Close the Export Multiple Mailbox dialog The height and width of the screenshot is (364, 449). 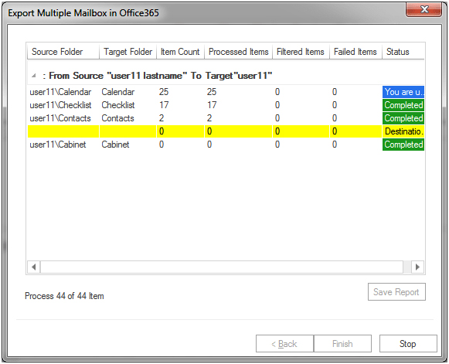point(424,10)
